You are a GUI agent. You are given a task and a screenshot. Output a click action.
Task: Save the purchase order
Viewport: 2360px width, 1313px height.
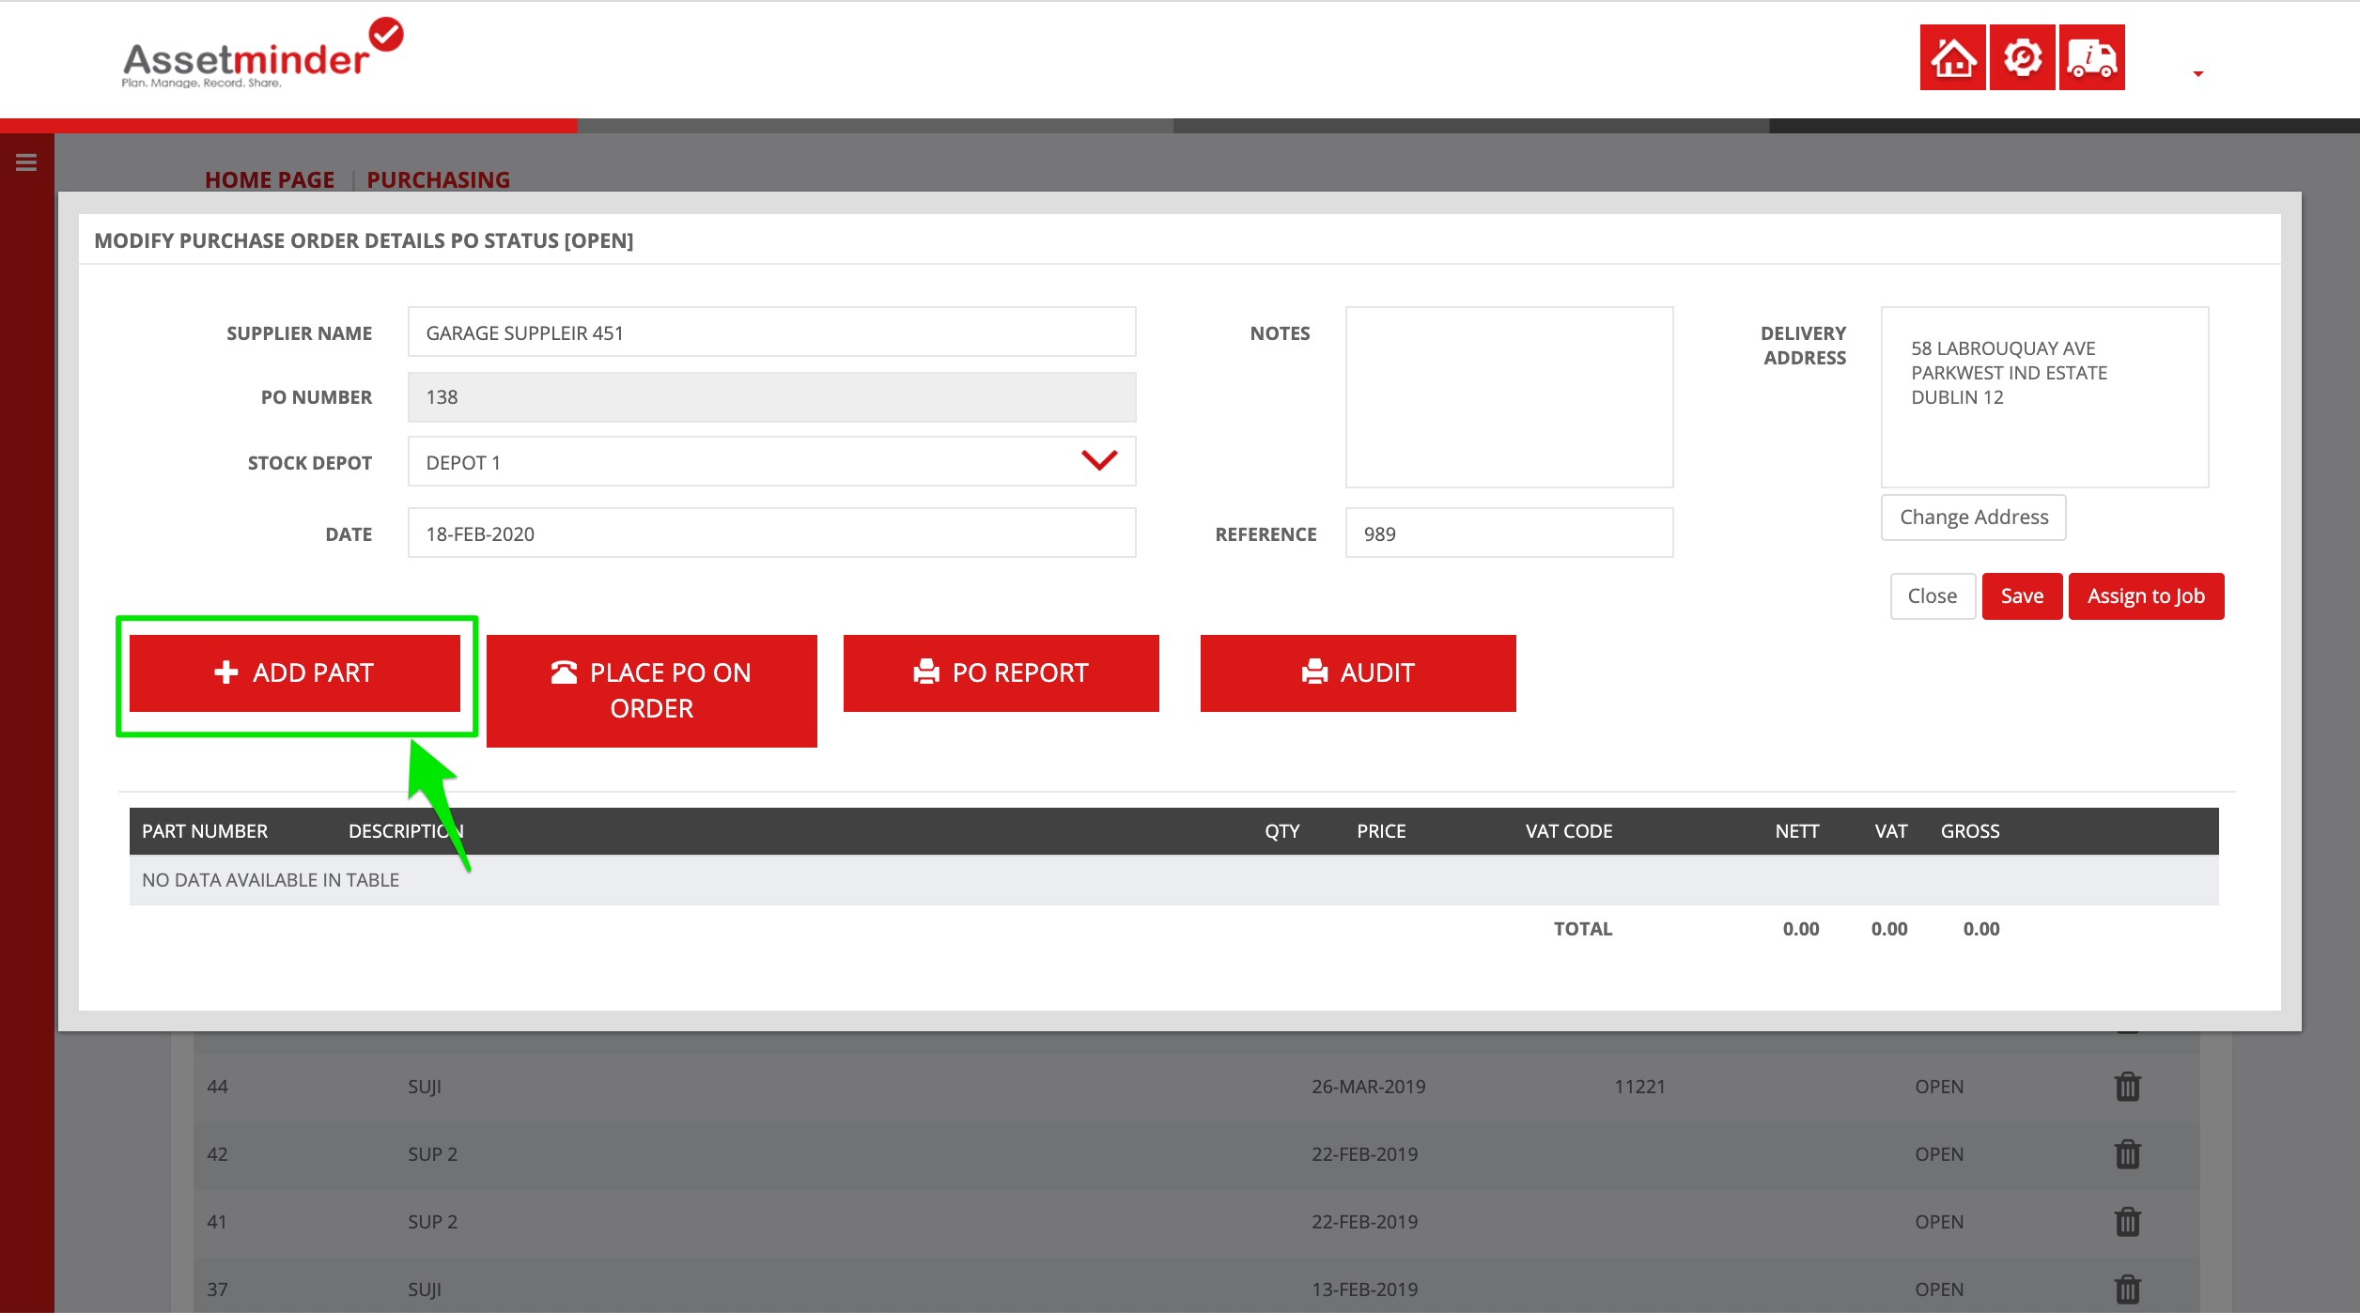click(x=2022, y=596)
